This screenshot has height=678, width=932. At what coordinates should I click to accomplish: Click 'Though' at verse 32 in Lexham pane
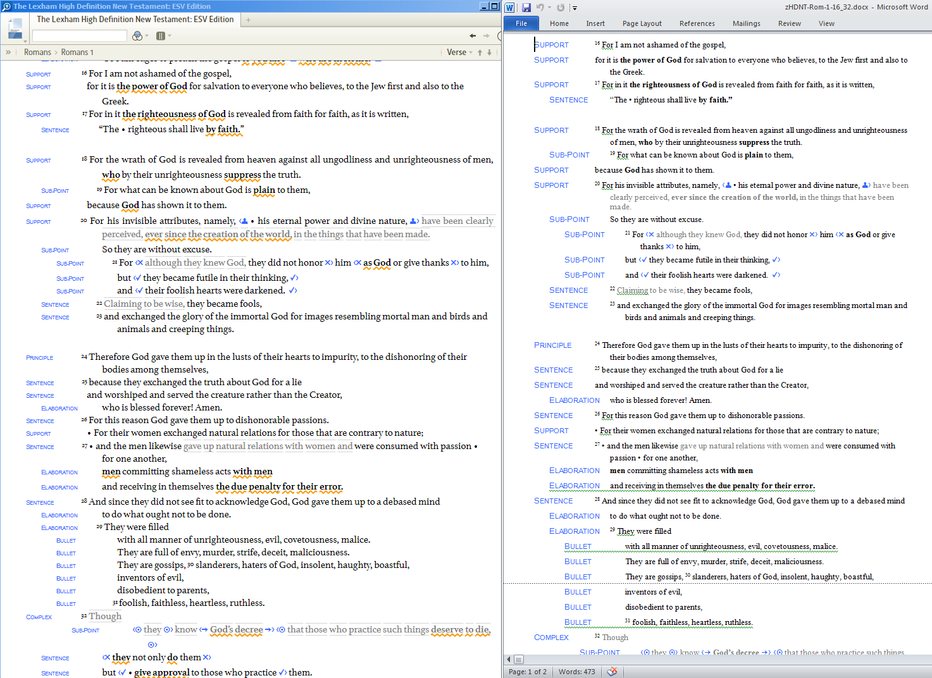pos(105,616)
